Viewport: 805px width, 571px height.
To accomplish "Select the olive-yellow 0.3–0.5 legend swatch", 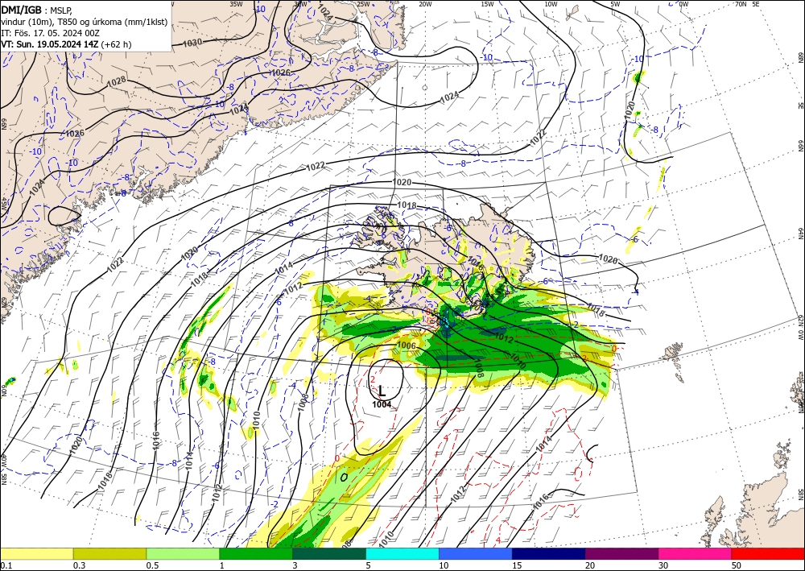I will click(x=109, y=553).
